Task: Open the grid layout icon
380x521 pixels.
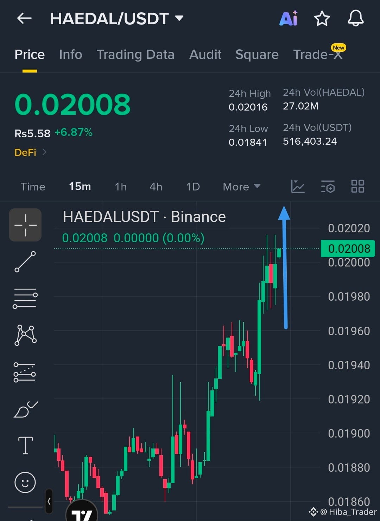Action: (358, 186)
